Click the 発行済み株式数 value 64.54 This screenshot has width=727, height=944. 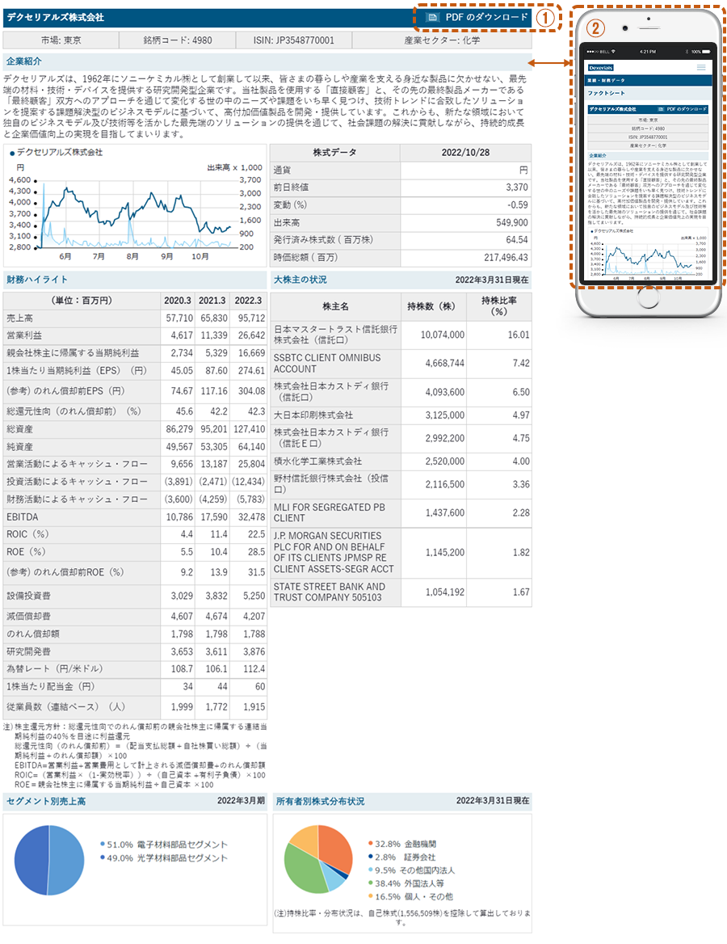(517, 240)
